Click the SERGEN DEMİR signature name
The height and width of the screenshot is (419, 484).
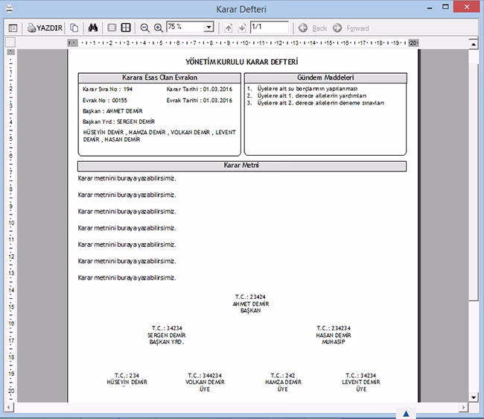[167, 335]
